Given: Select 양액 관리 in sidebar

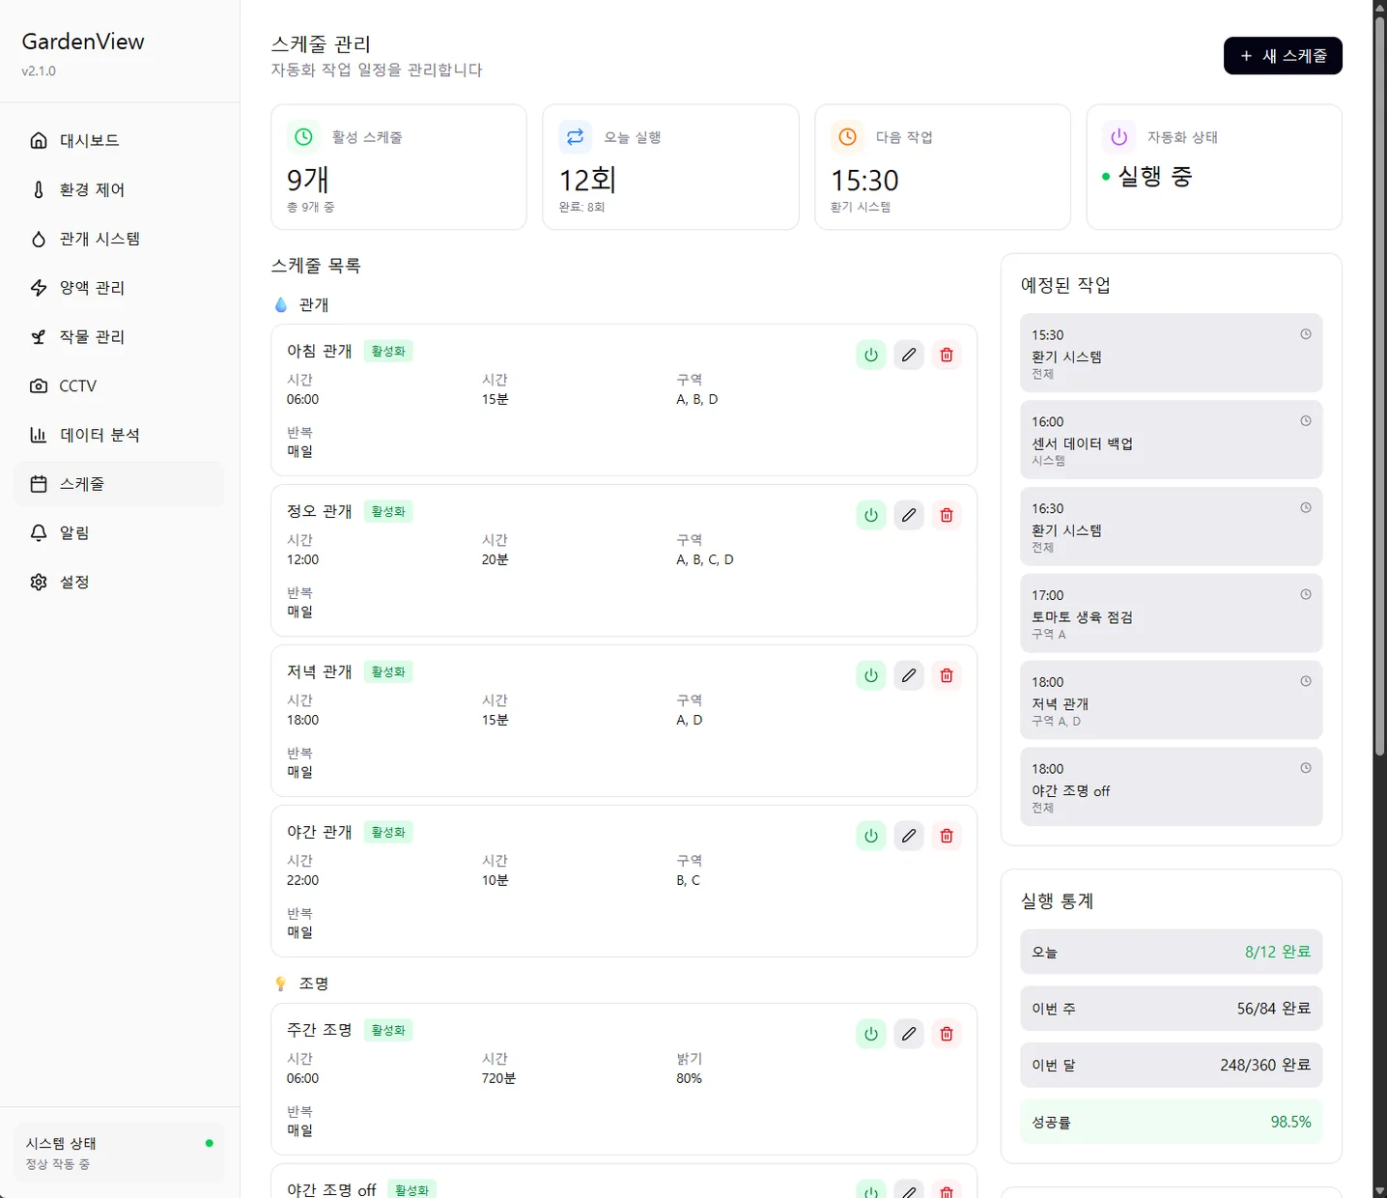Looking at the screenshot, I should point(119,288).
